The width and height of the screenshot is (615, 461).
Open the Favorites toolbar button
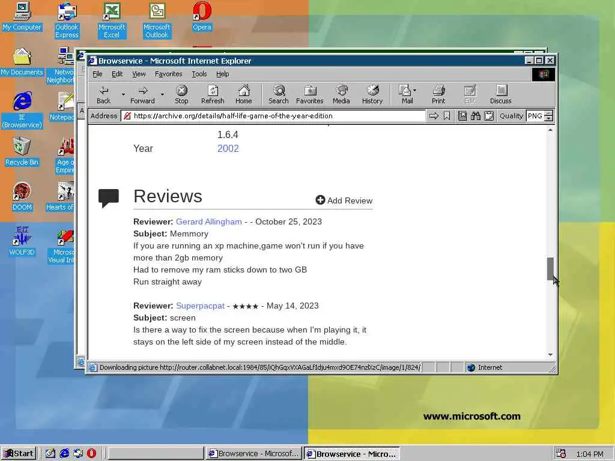pos(309,95)
